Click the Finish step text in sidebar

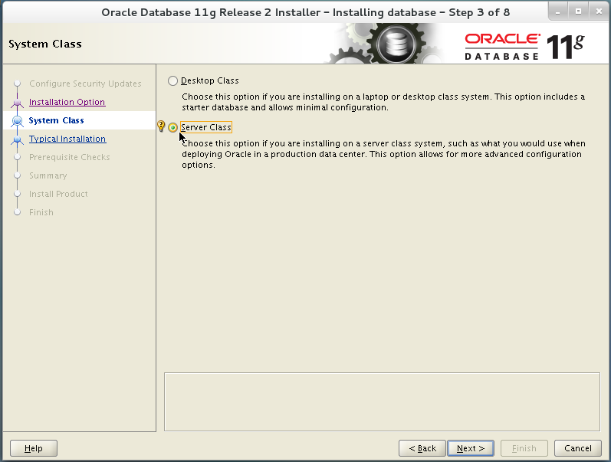41,212
